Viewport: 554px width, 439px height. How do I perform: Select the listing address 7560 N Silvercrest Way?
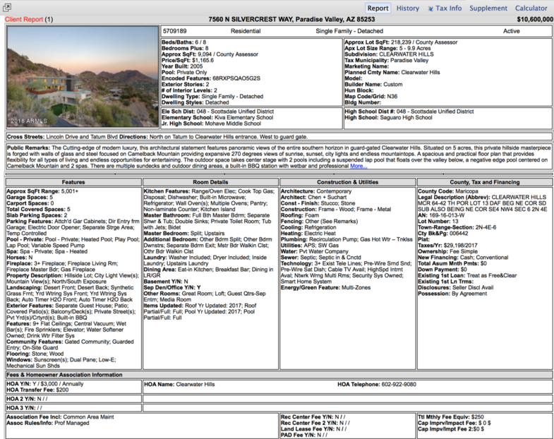point(291,20)
